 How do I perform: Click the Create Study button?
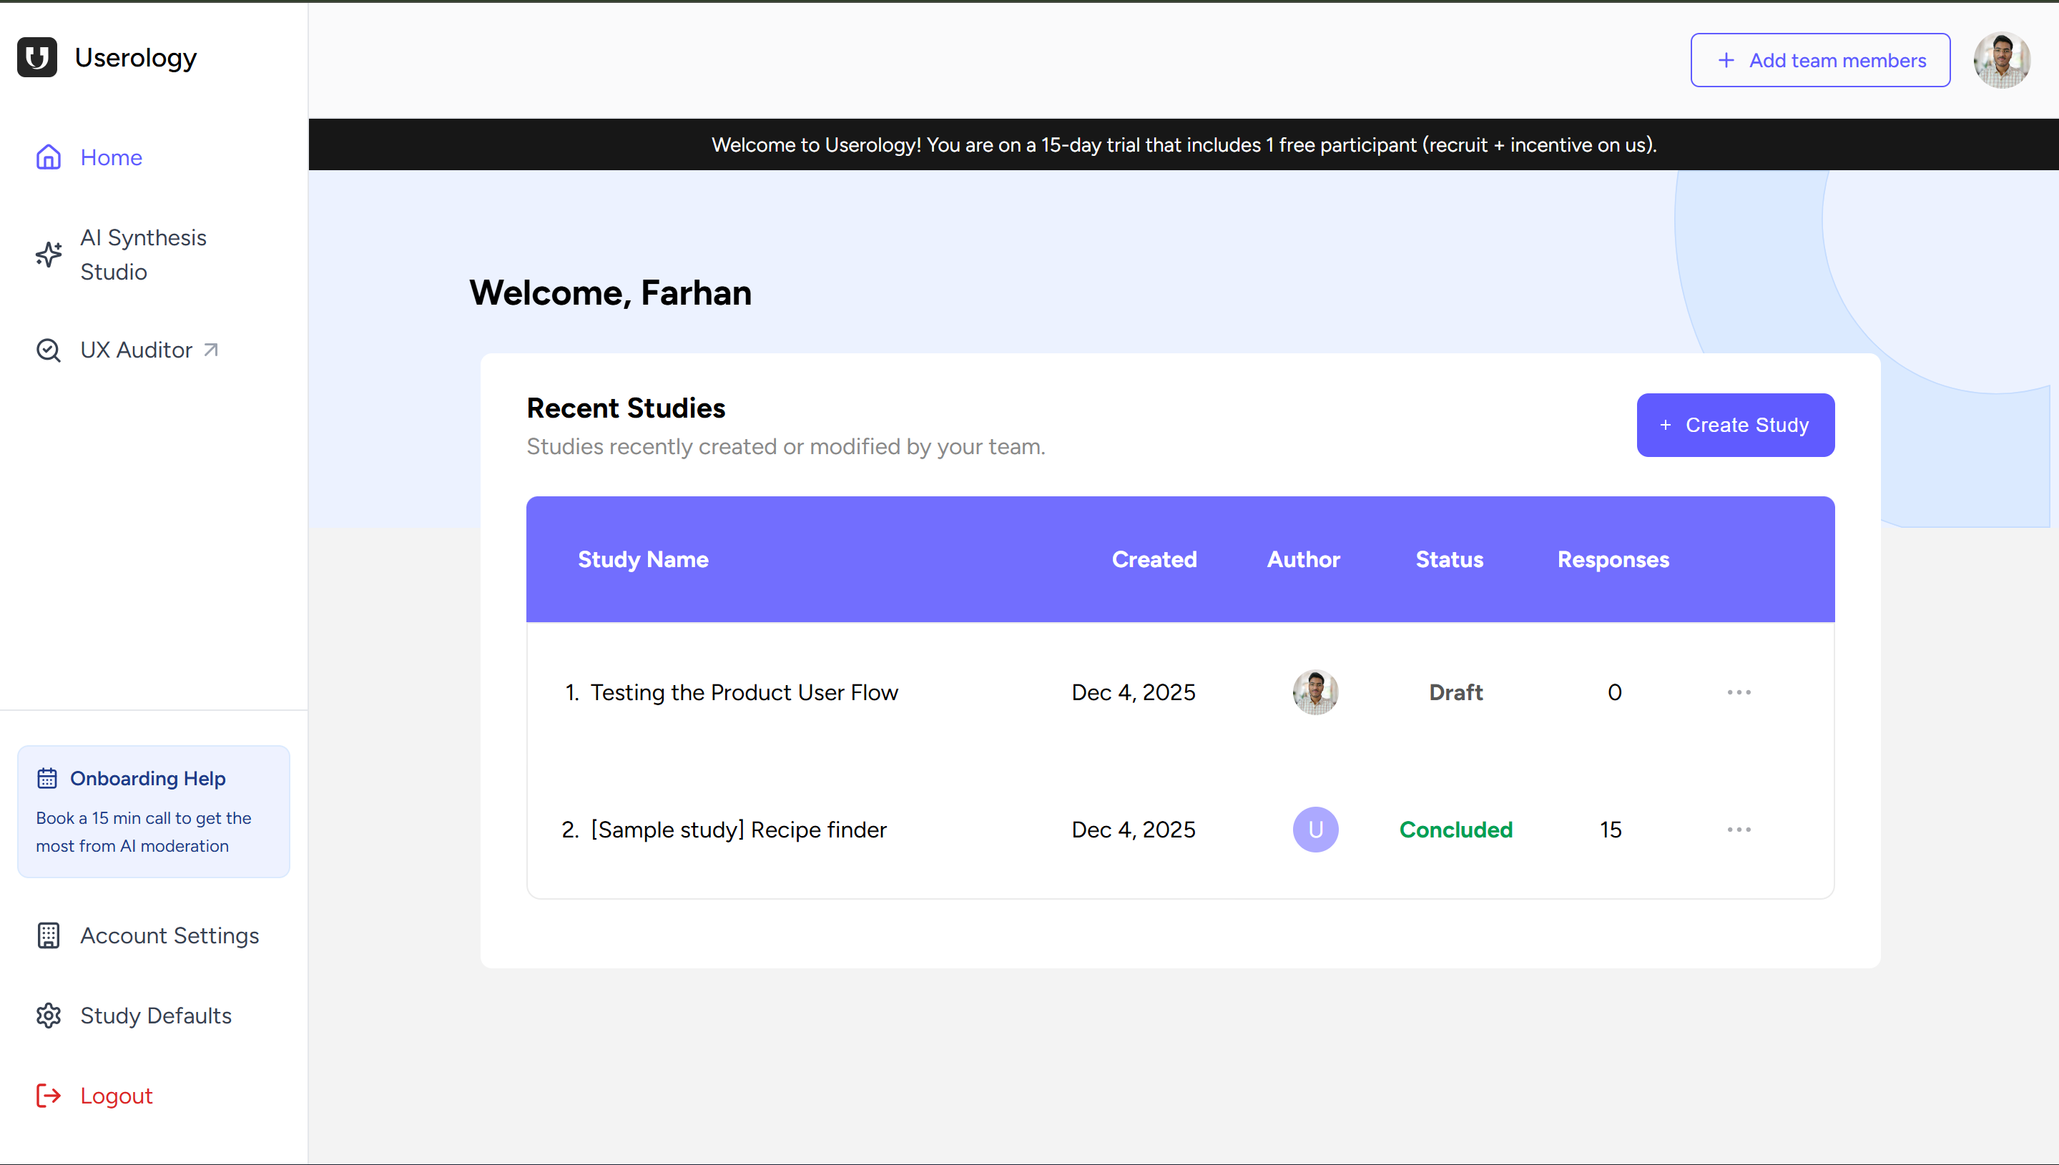click(1734, 425)
